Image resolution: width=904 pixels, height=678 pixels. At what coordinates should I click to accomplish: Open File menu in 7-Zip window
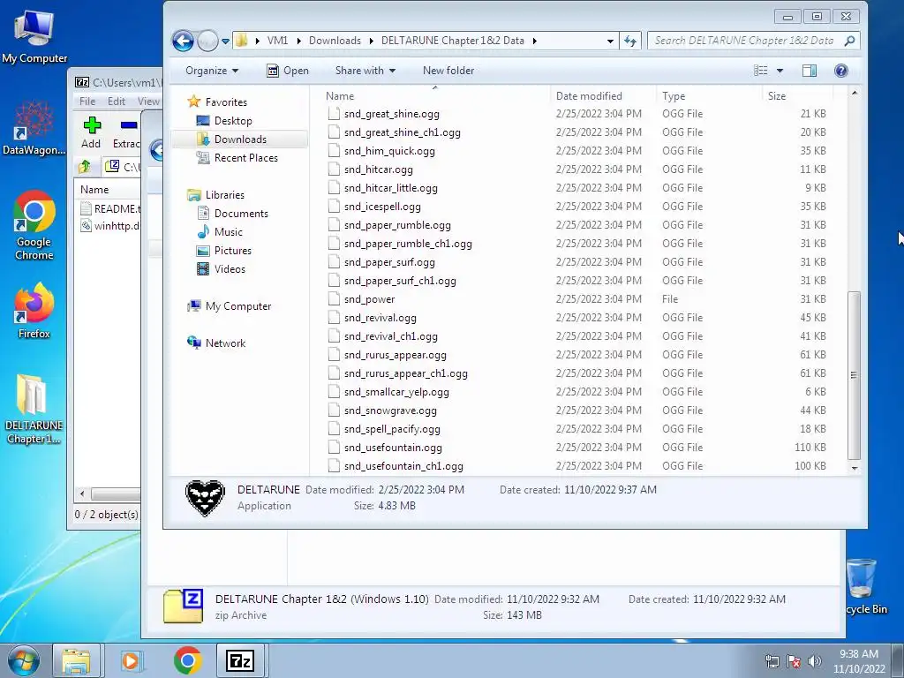coord(87,102)
